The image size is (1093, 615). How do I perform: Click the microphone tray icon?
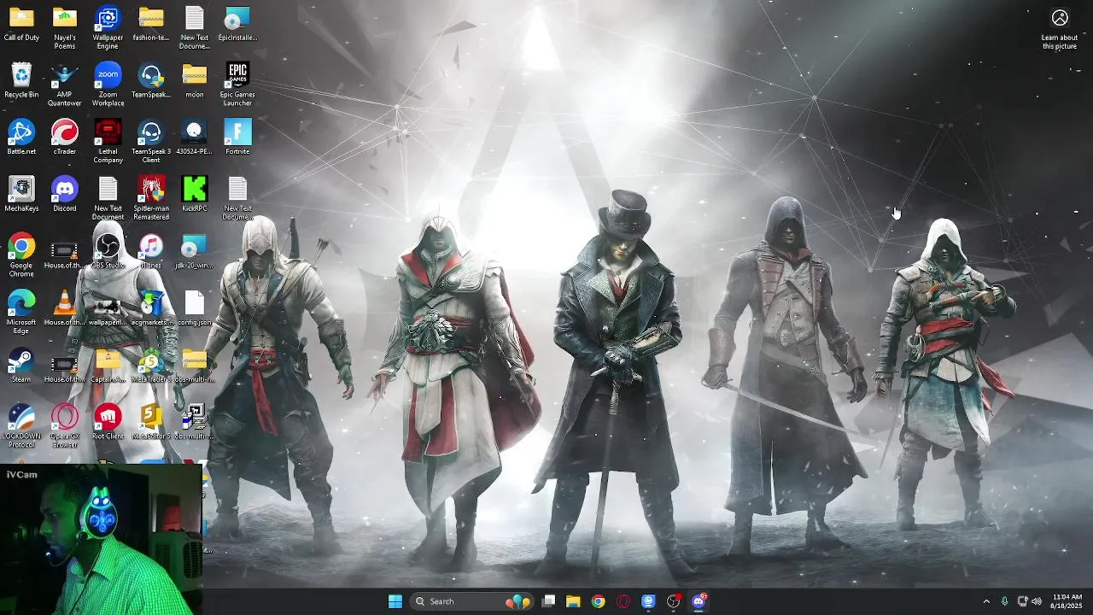[1004, 601]
